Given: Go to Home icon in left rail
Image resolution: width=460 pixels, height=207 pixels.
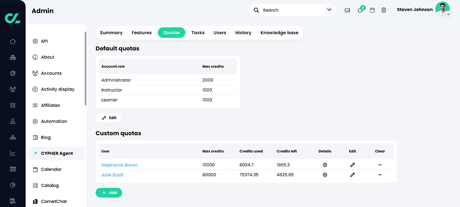Looking at the screenshot, I should click(13, 41).
